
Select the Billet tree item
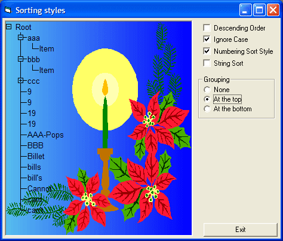click(x=36, y=156)
